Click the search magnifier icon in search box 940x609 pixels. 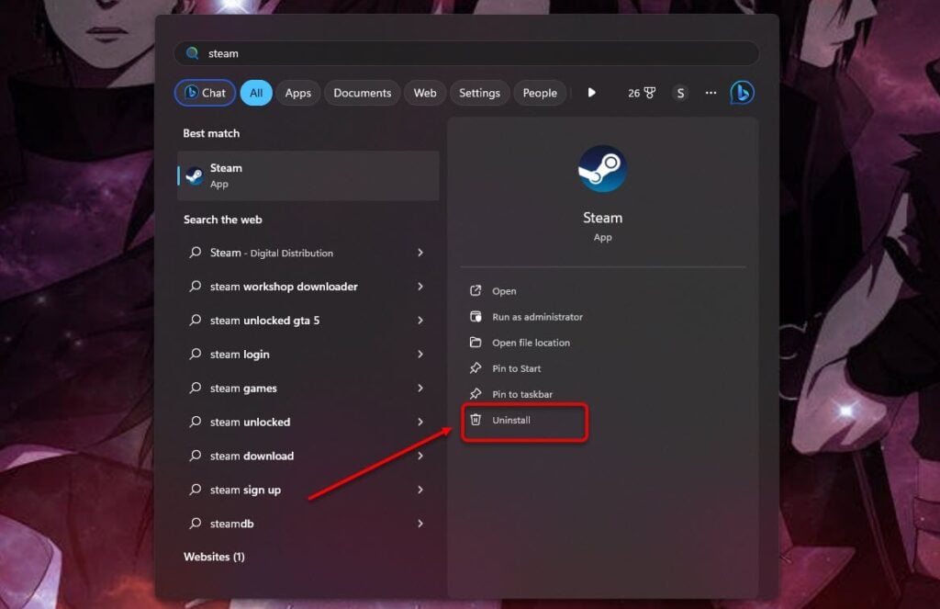[192, 53]
